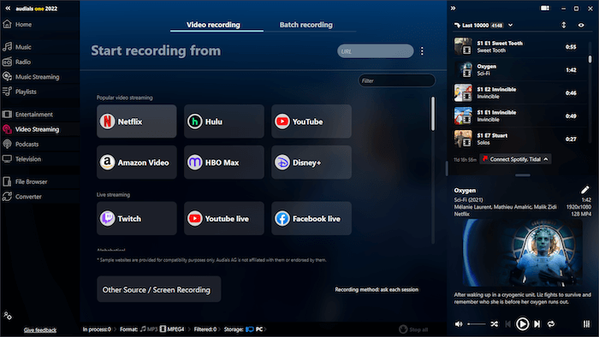Choose the HBO Max tile
Screen dimensions: 599x337
pos(224,163)
